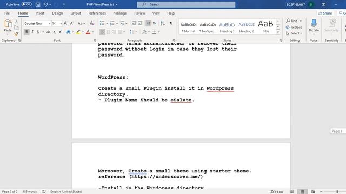Open Change Case Aa dropdown
The image size is (346, 194).
pos(82,23)
